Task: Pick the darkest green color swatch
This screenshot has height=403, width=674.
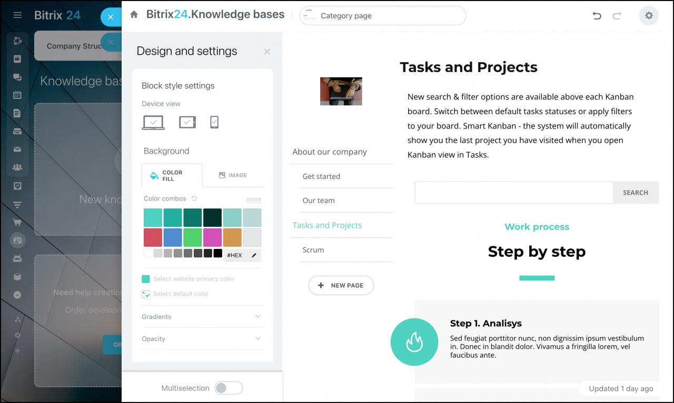Action: click(213, 217)
